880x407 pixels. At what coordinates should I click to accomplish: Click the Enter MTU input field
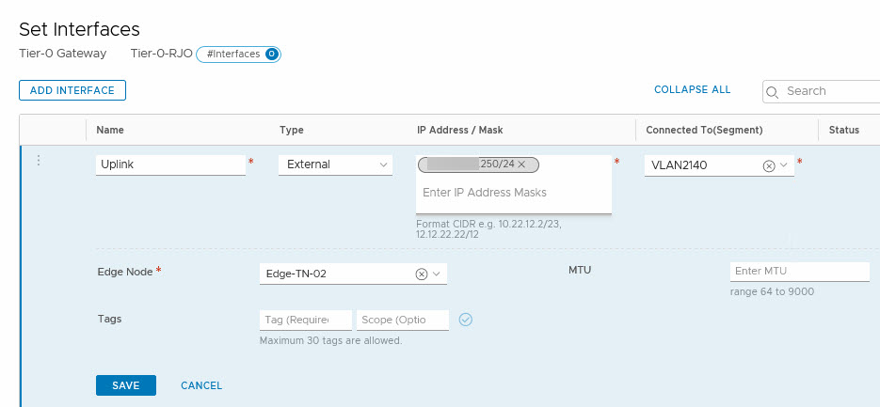[799, 272]
